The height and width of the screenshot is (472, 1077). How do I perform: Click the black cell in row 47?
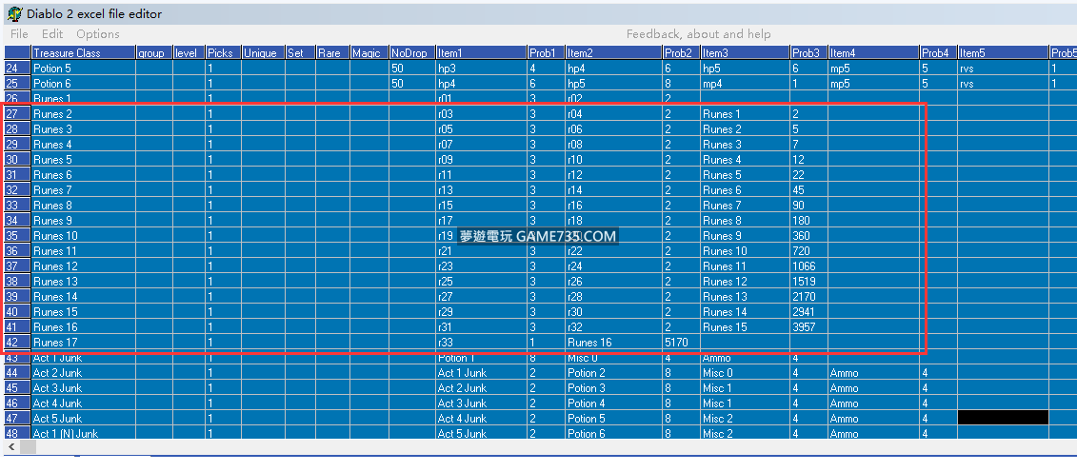click(x=1002, y=418)
